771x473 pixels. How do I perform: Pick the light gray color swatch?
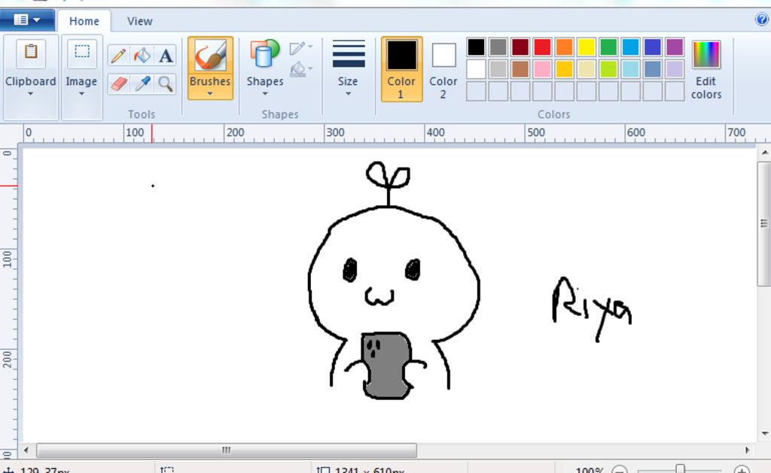[498, 69]
